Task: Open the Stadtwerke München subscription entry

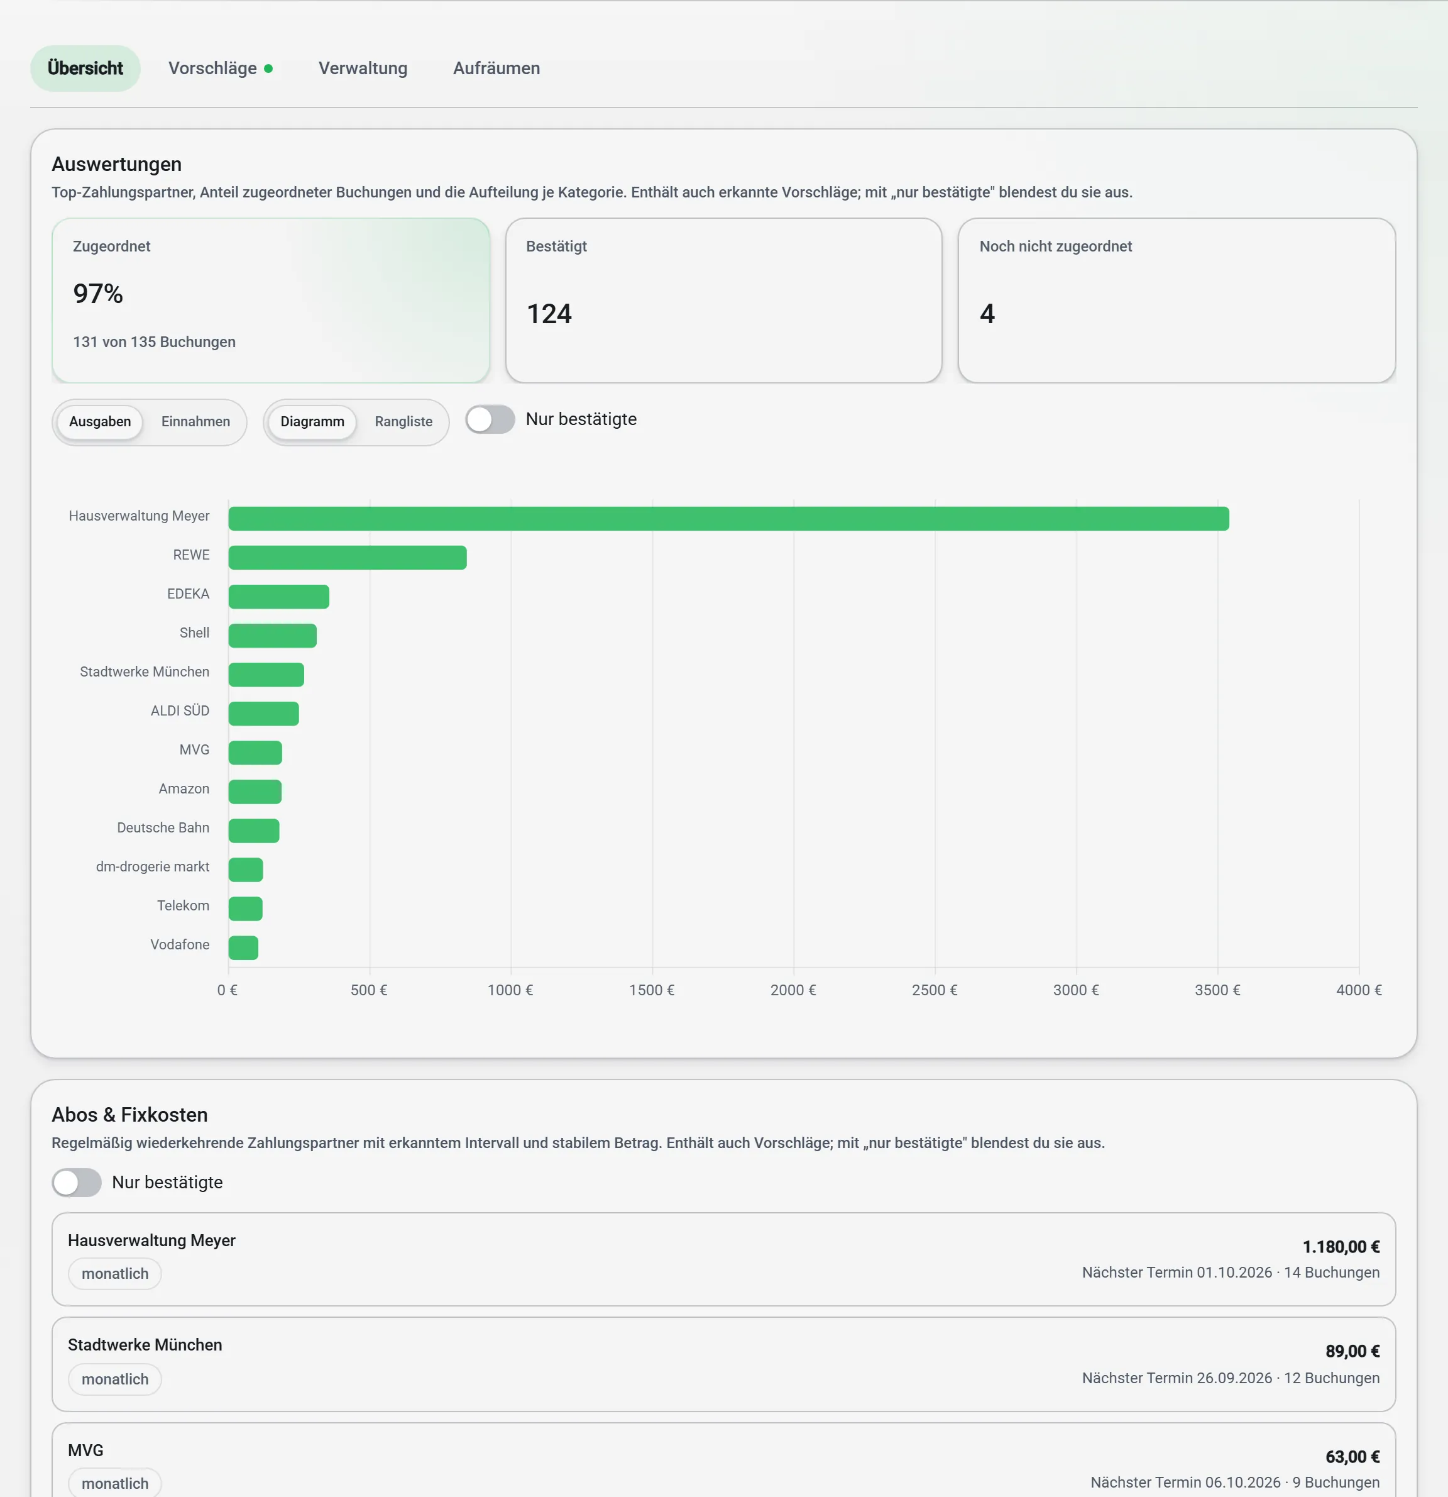Action: tap(723, 1364)
